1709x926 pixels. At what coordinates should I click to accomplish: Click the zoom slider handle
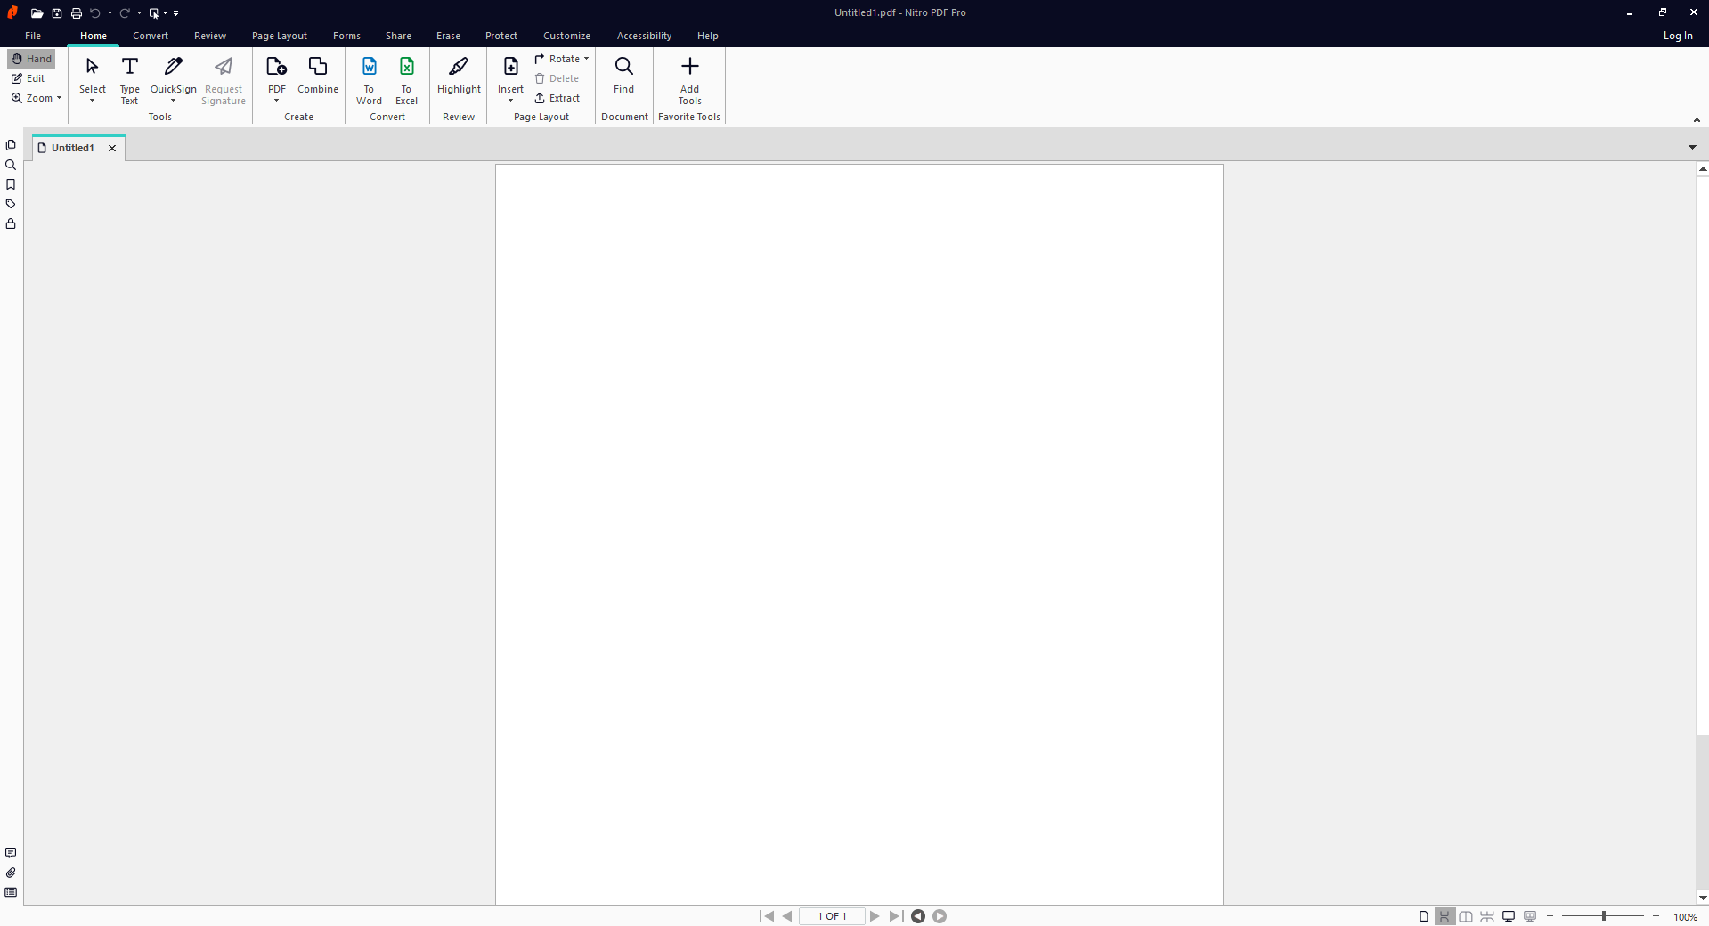[1603, 916]
